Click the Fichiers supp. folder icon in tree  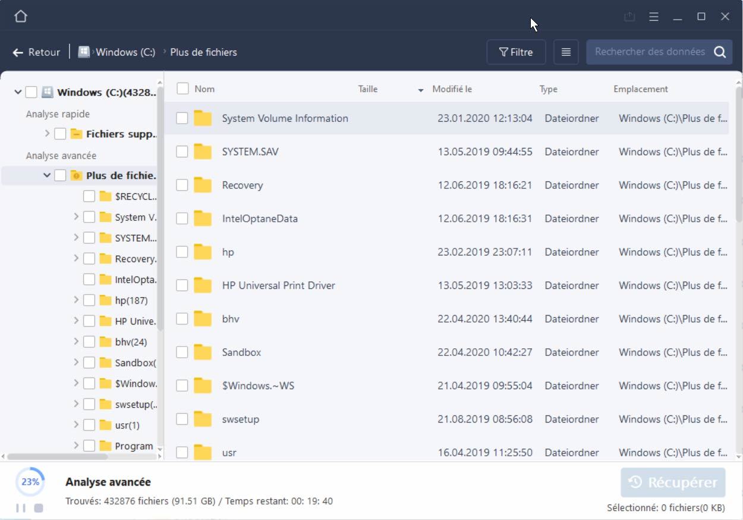(x=76, y=134)
